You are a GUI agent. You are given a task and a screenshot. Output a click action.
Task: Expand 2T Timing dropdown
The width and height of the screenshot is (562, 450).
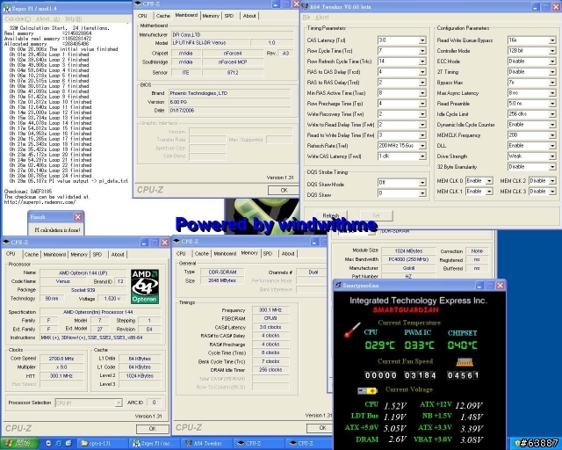552,72
